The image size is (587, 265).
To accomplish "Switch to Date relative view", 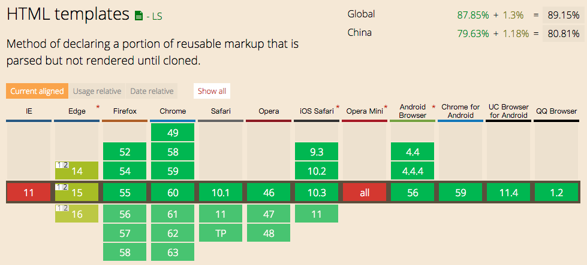I will tap(152, 91).
